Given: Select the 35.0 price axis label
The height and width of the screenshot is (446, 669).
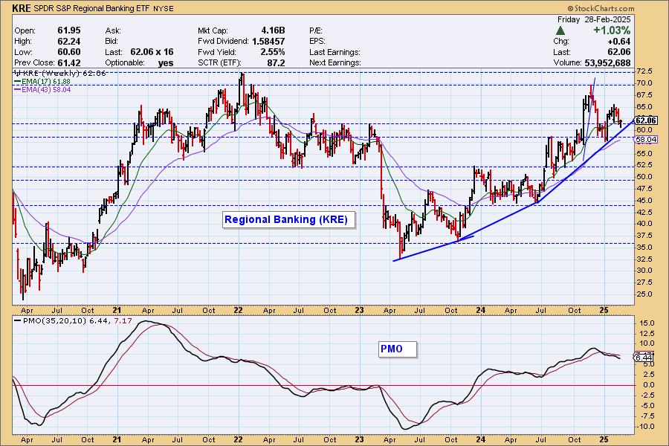Looking at the screenshot, I should pos(644,247).
